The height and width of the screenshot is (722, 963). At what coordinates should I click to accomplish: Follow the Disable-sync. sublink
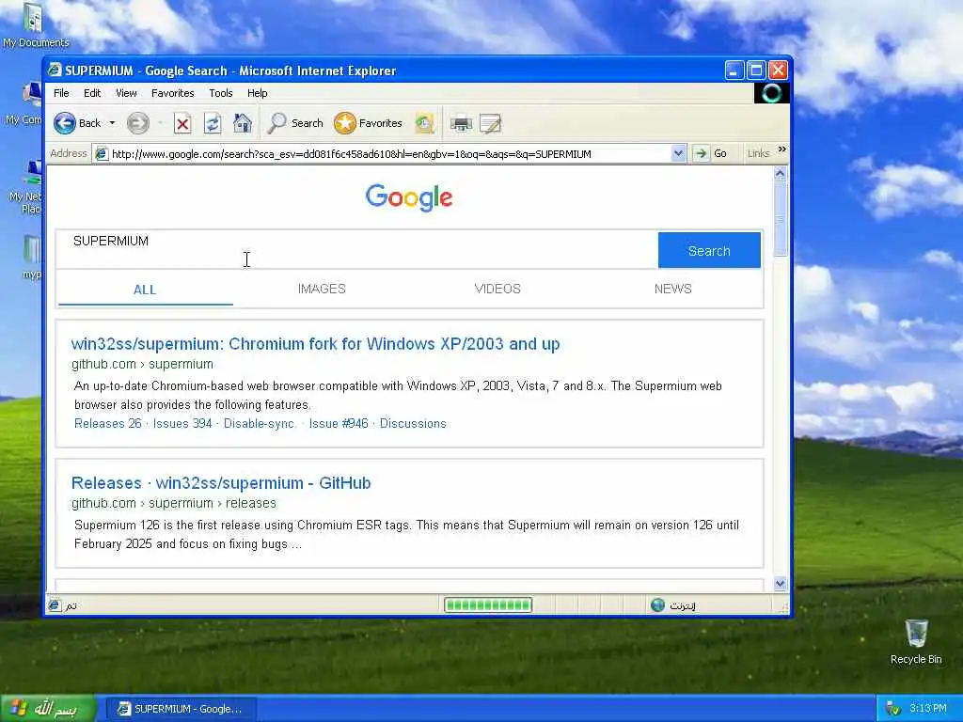[x=260, y=424]
